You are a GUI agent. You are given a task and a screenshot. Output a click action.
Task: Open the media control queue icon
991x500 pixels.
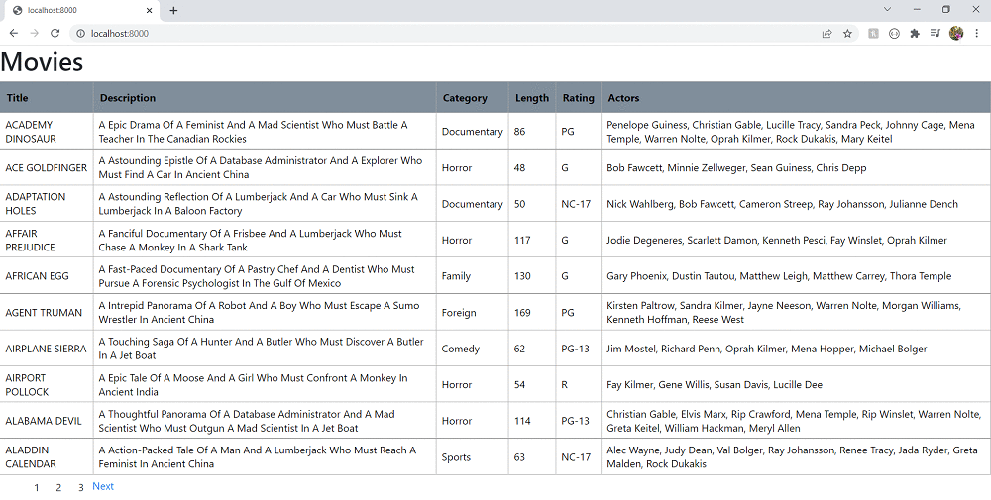click(x=936, y=34)
